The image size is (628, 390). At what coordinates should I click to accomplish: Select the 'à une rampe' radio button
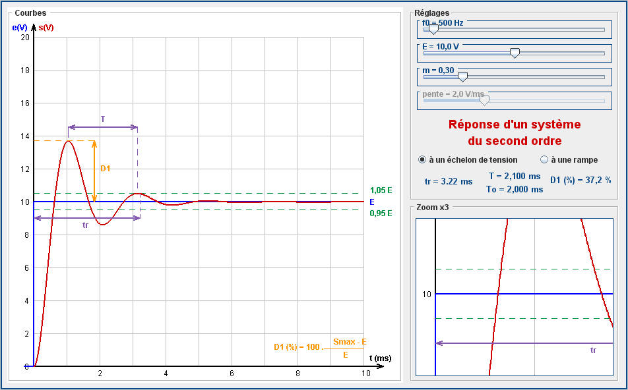[x=544, y=159]
